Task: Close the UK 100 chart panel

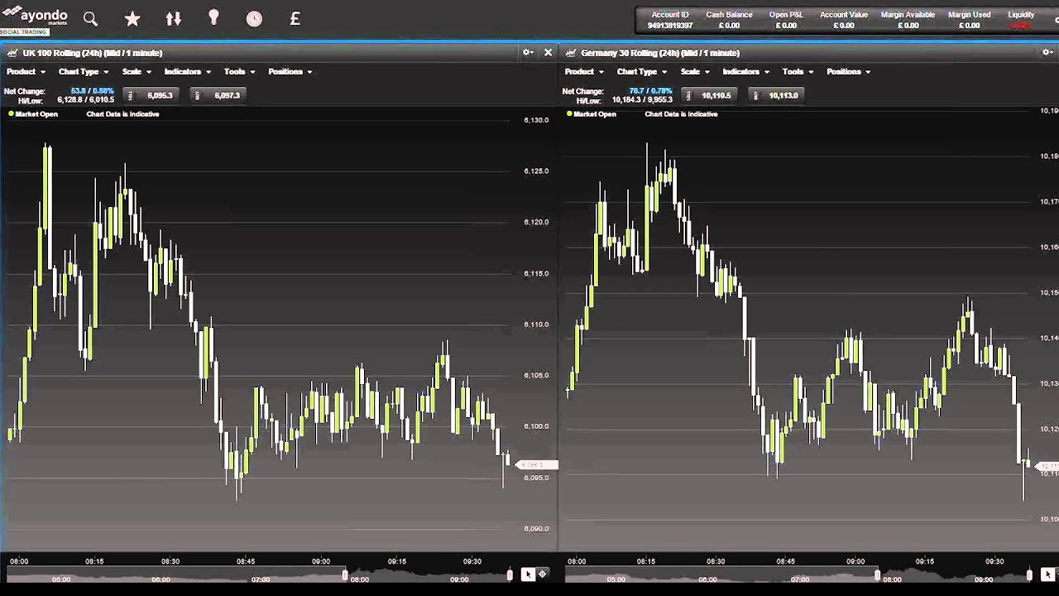Action: click(x=548, y=52)
